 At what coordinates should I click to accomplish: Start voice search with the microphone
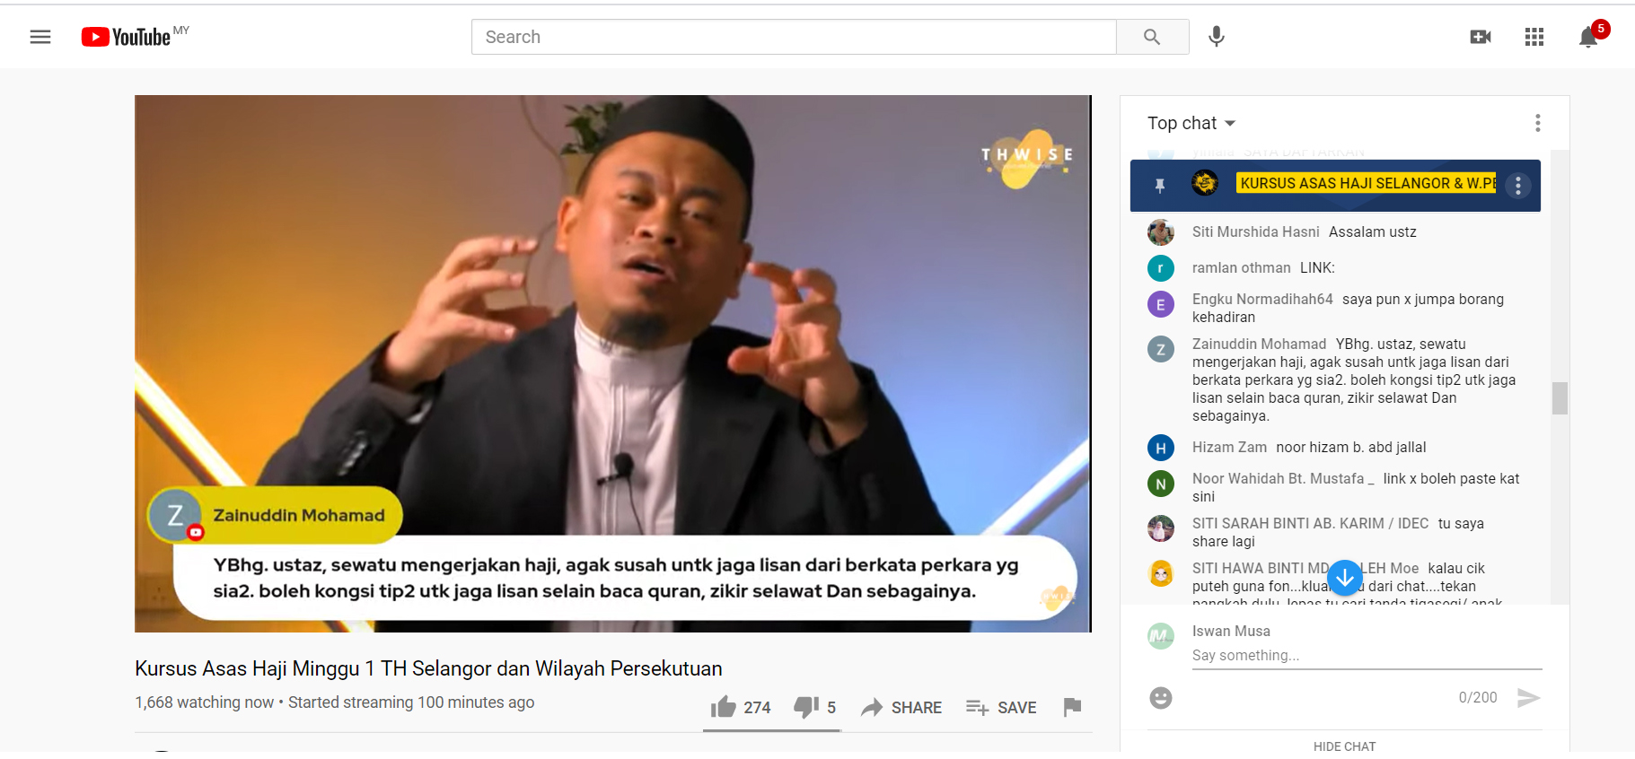click(1217, 37)
